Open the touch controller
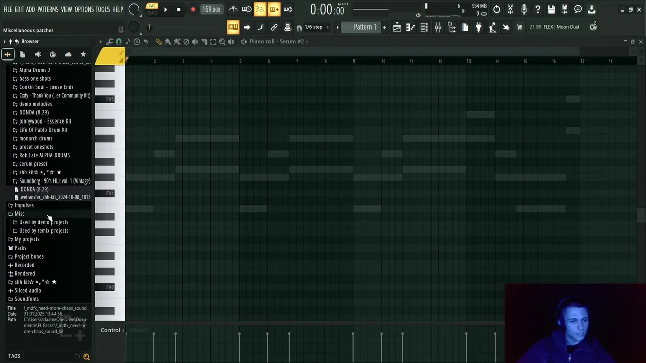This screenshot has height=363, width=646. point(506,27)
